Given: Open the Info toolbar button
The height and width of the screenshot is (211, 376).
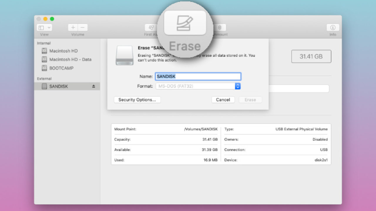Looking at the screenshot, I should tap(333, 28).
